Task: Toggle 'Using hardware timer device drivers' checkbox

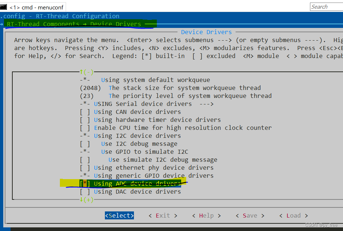Action: 85,120
